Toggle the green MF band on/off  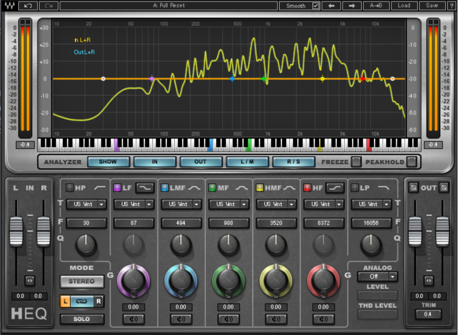pos(212,187)
